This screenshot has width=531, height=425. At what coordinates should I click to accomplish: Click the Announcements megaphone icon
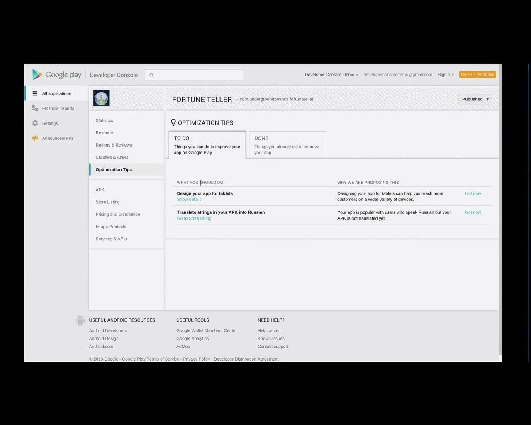35,138
